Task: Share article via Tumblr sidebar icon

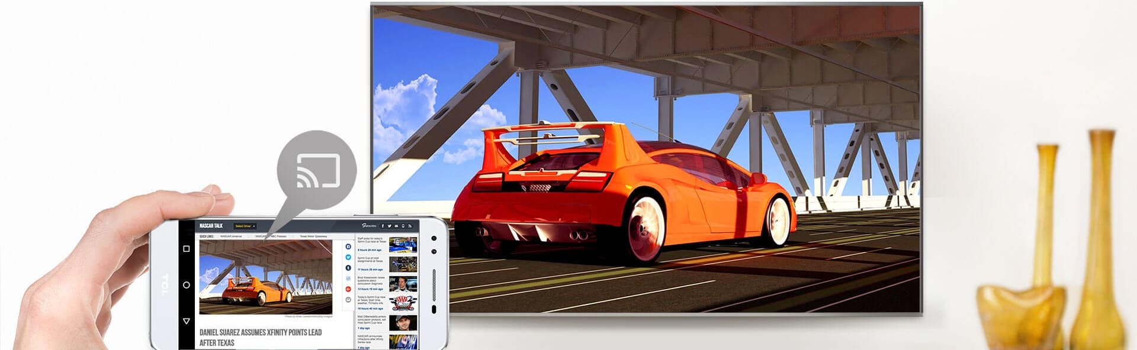Action: click(x=348, y=268)
